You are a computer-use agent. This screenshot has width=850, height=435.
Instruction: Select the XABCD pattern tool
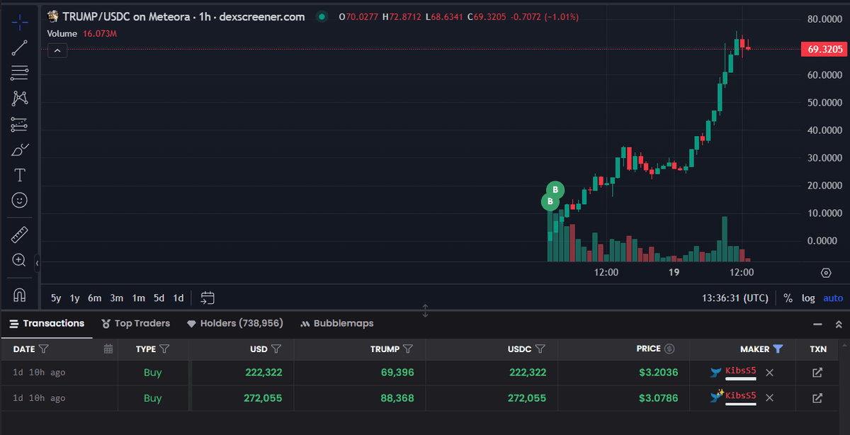(x=20, y=98)
